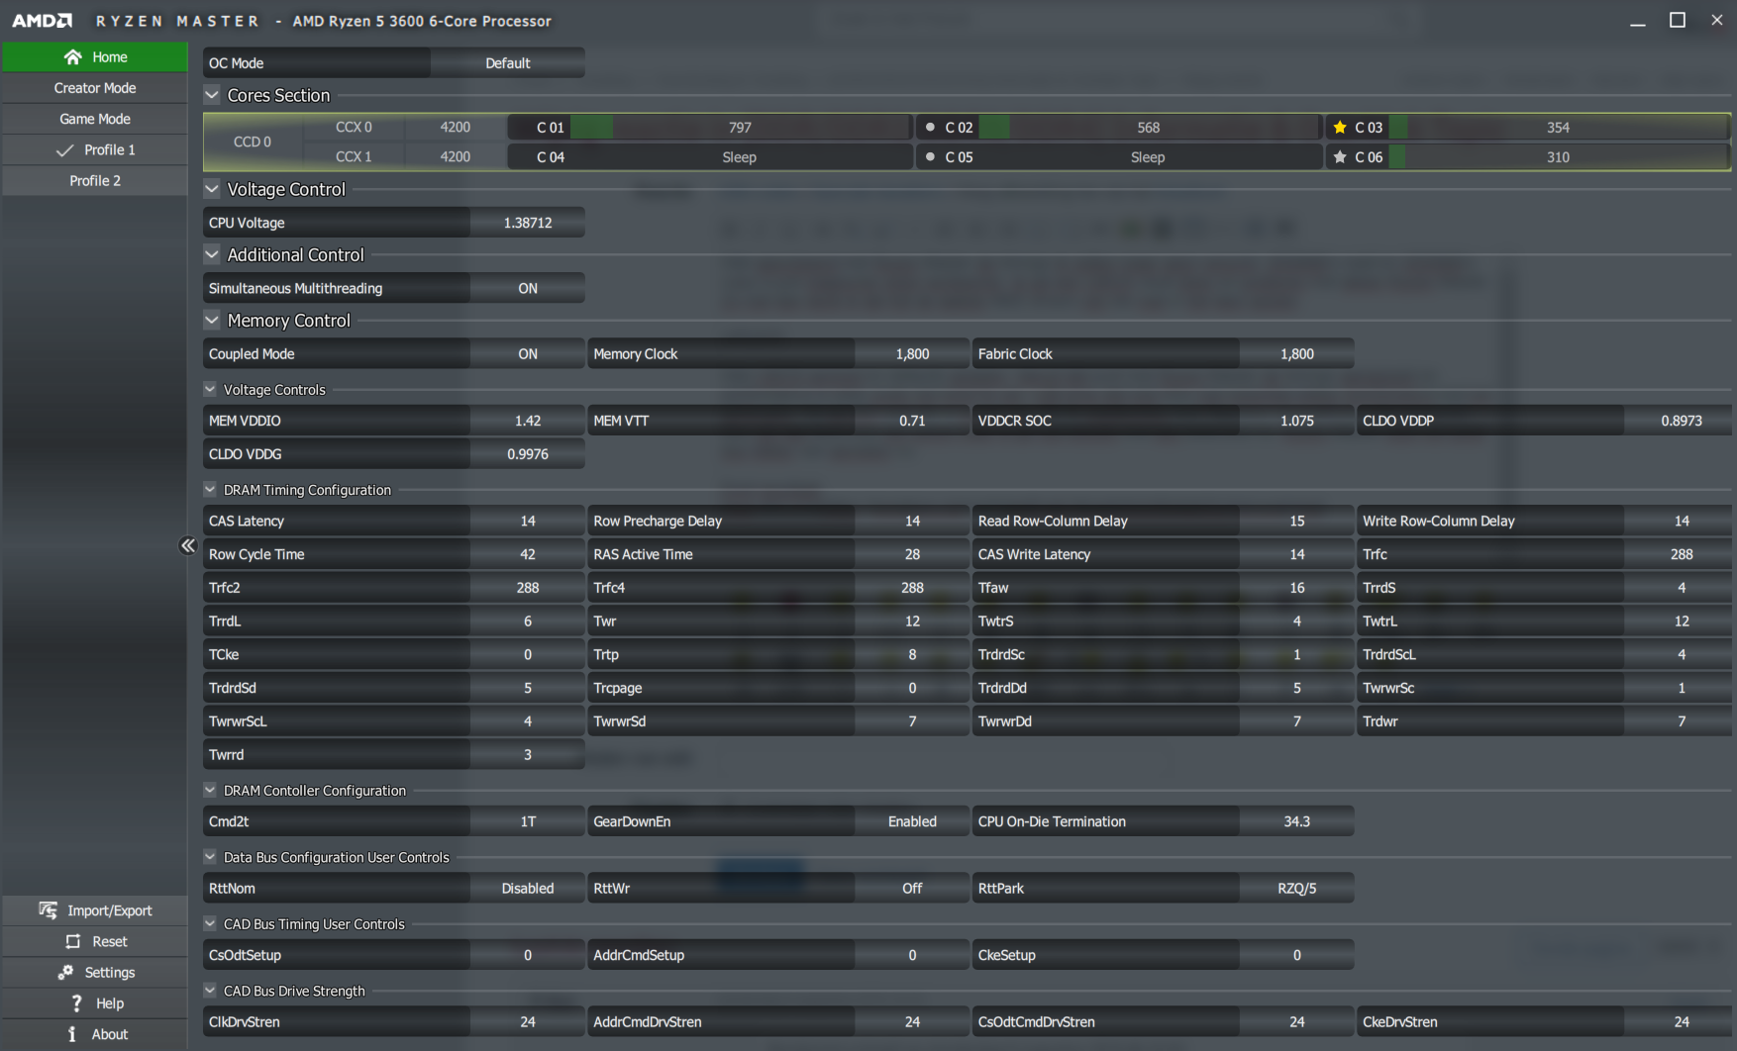This screenshot has height=1051, width=1737.
Task: Click MEM VDDIO value 1.42
Action: 527,421
